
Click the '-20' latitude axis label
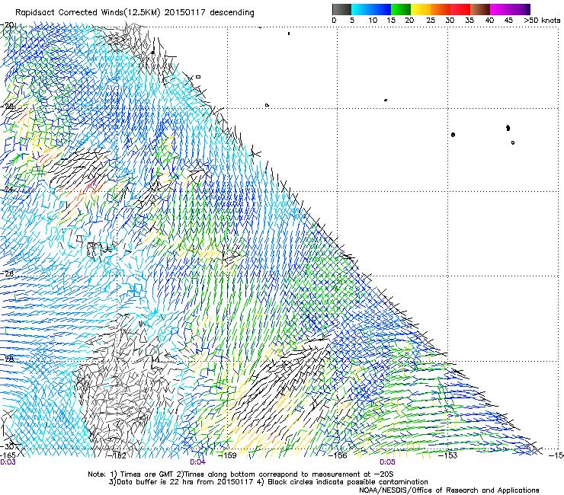click(8, 25)
